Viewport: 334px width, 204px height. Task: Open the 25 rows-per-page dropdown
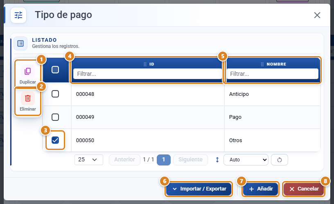pos(88,160)
